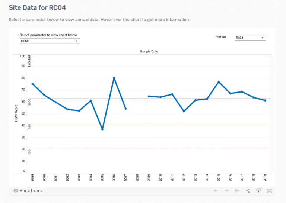This screenshot has height=203, width=286.
Task: Click the 2012 data point on line
Action: 184,111
